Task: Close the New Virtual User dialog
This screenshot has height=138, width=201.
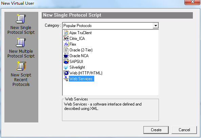Action: click(192, 2)
